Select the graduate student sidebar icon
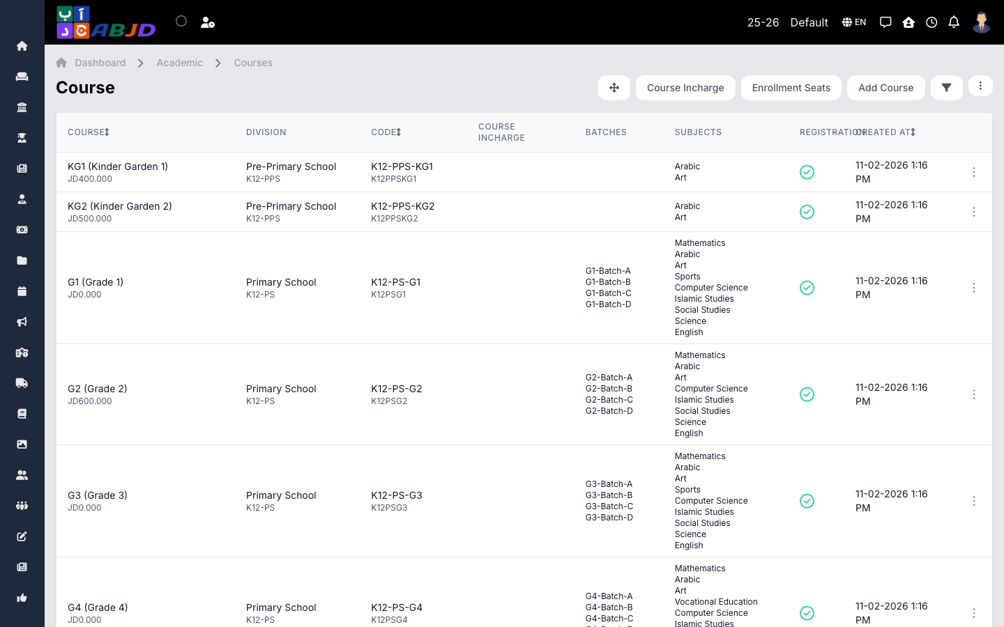1004x627 pixels. point(22,138)
